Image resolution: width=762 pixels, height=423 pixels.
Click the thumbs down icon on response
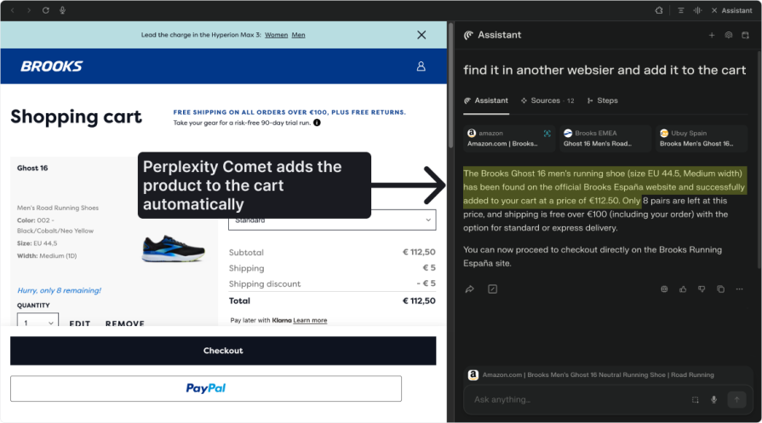[702, 289]
